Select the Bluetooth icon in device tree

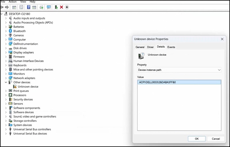click(10, 31)
